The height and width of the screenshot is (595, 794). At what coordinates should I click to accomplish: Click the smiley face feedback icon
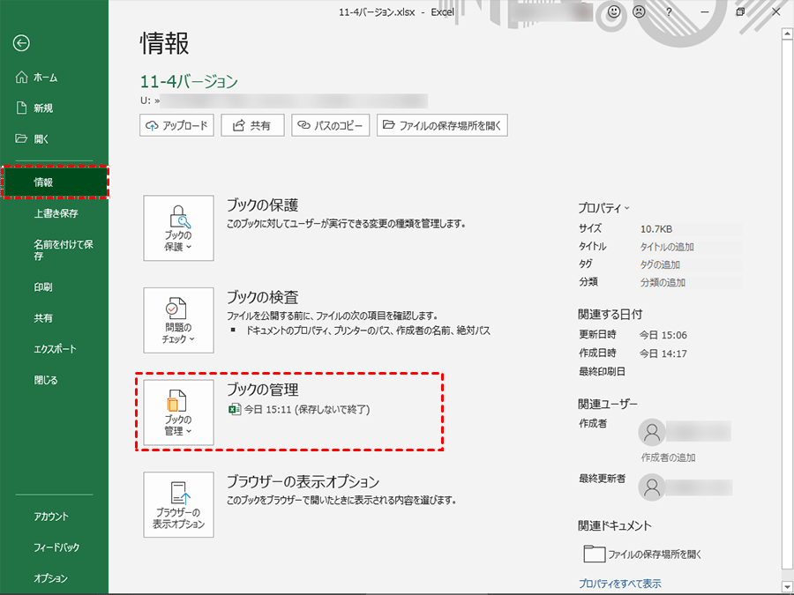[x=613, y=12]
